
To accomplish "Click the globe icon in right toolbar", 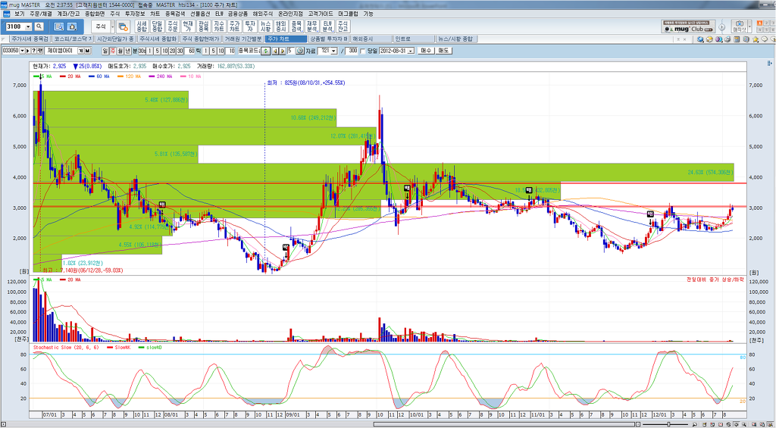I will (700, 39).
